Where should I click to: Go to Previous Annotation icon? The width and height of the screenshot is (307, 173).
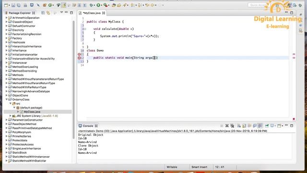click(x=140, y=5)
